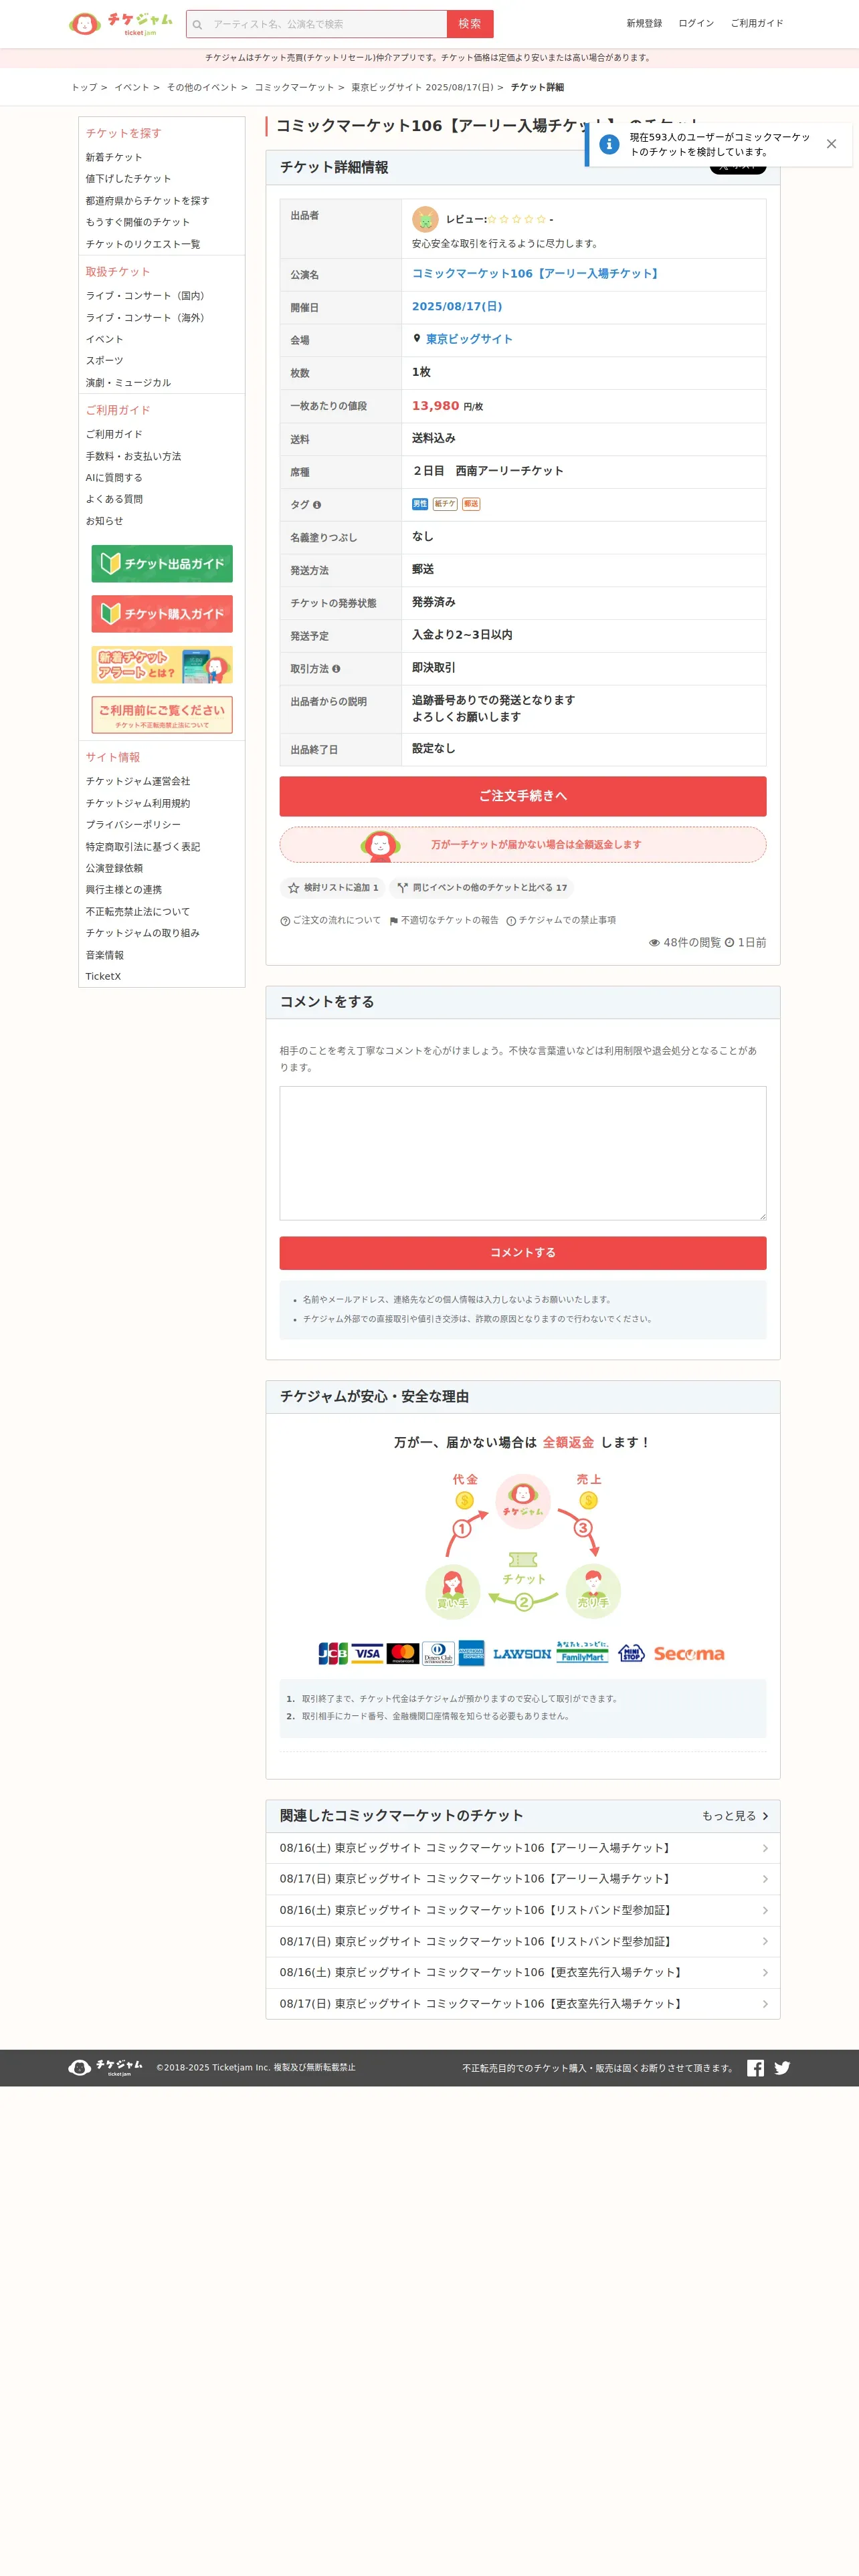859x2576 pixels.
Task: Click the Twitter icon in footer
Action: click(x=782, y=2068)
